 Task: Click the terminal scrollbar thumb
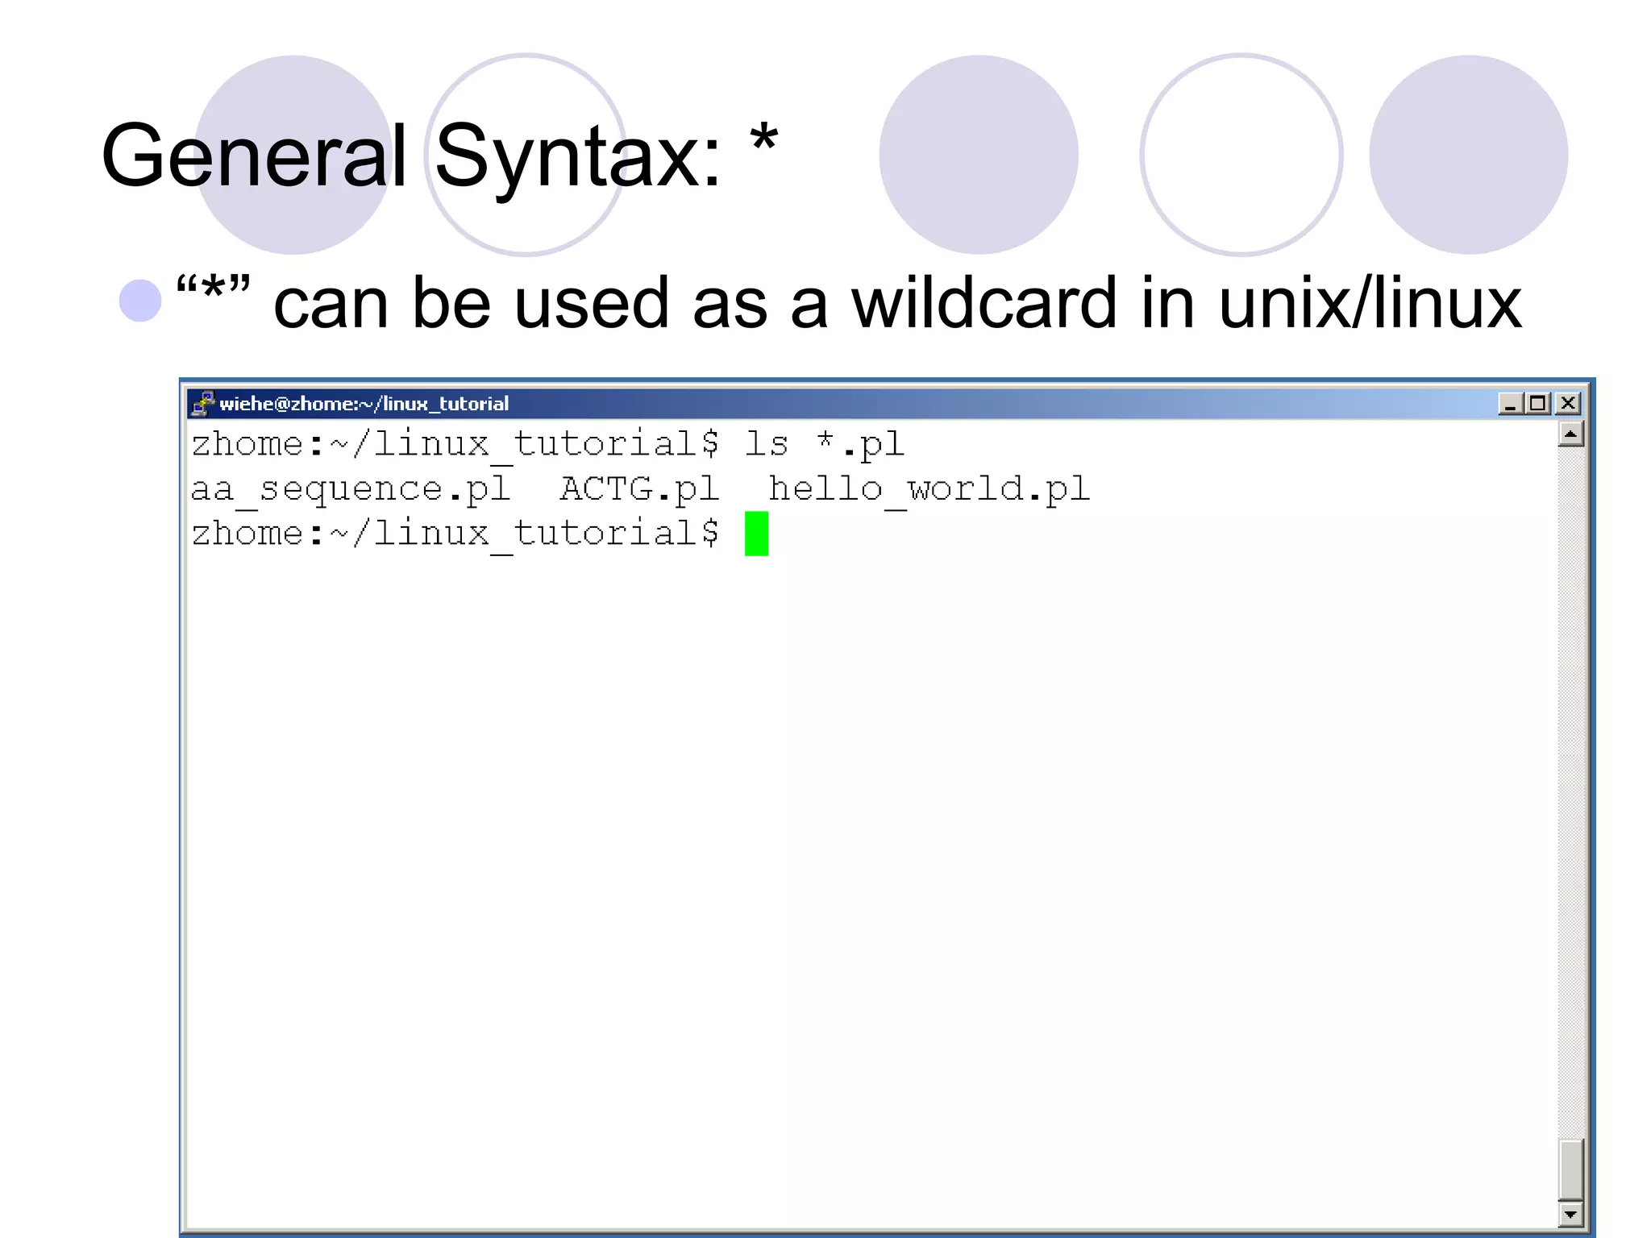(x=1570, y=1169)
